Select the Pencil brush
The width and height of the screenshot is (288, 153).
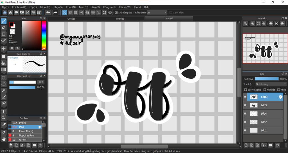[x=25, y=123]
